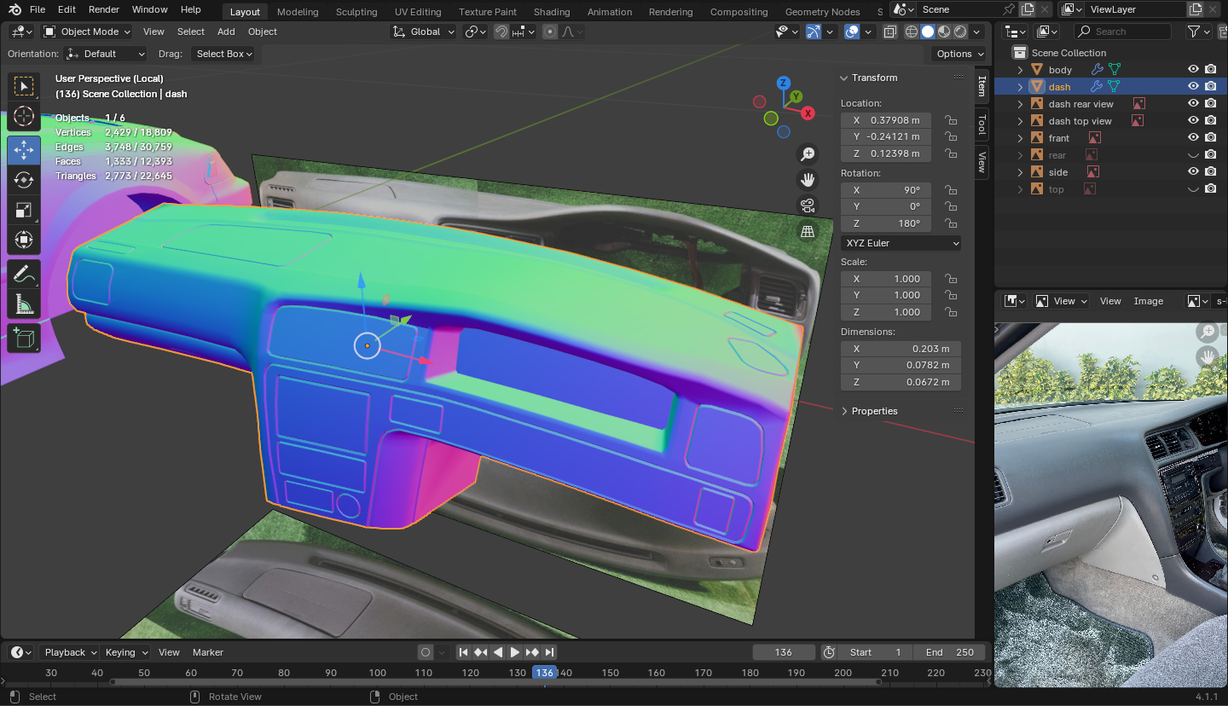1228x706 pixels.
Task: Toggle proportional editing
Action: coord(550,32)
